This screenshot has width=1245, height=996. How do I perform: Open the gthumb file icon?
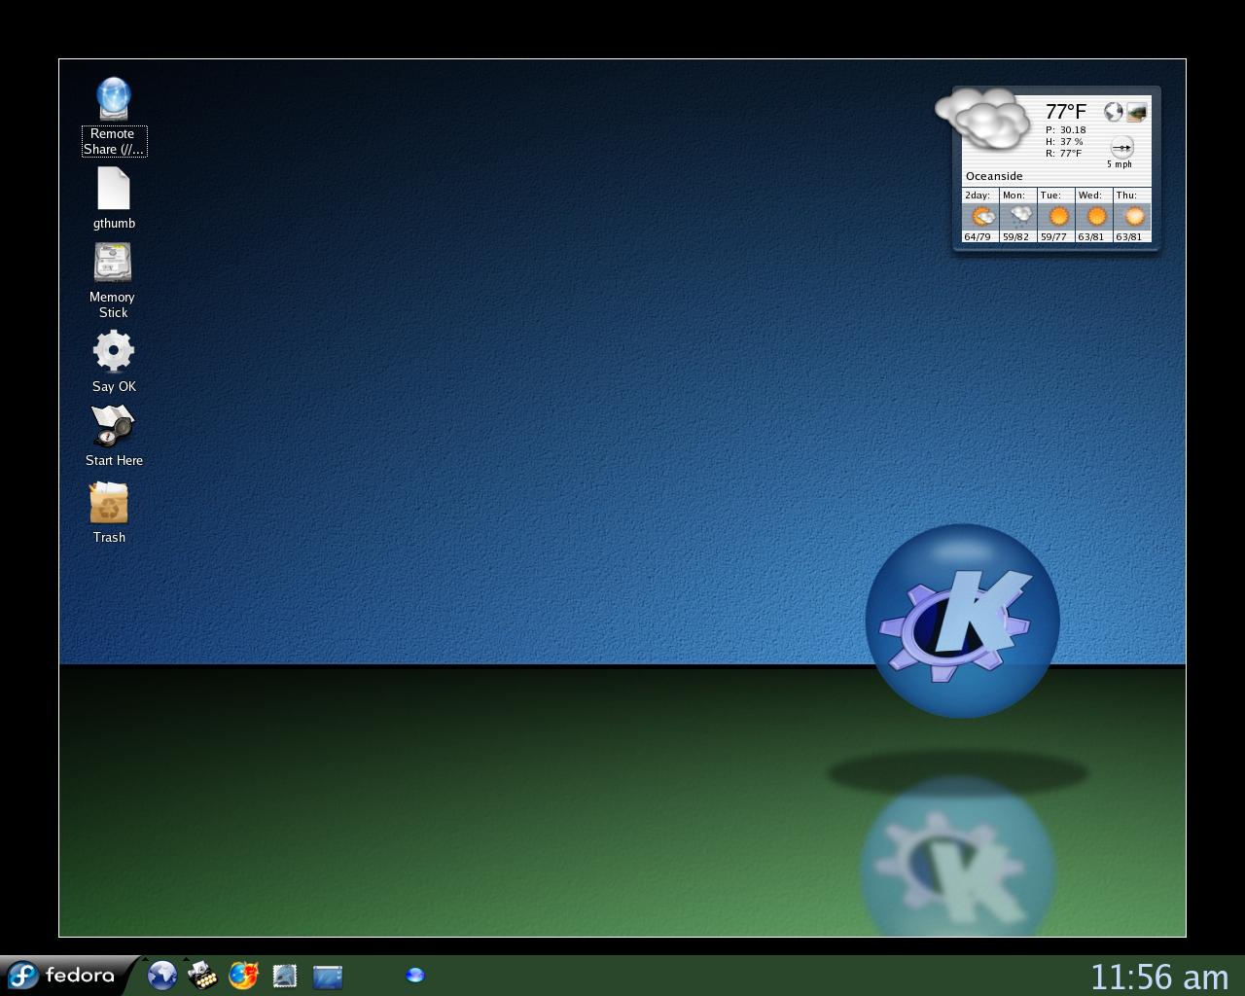113,188
